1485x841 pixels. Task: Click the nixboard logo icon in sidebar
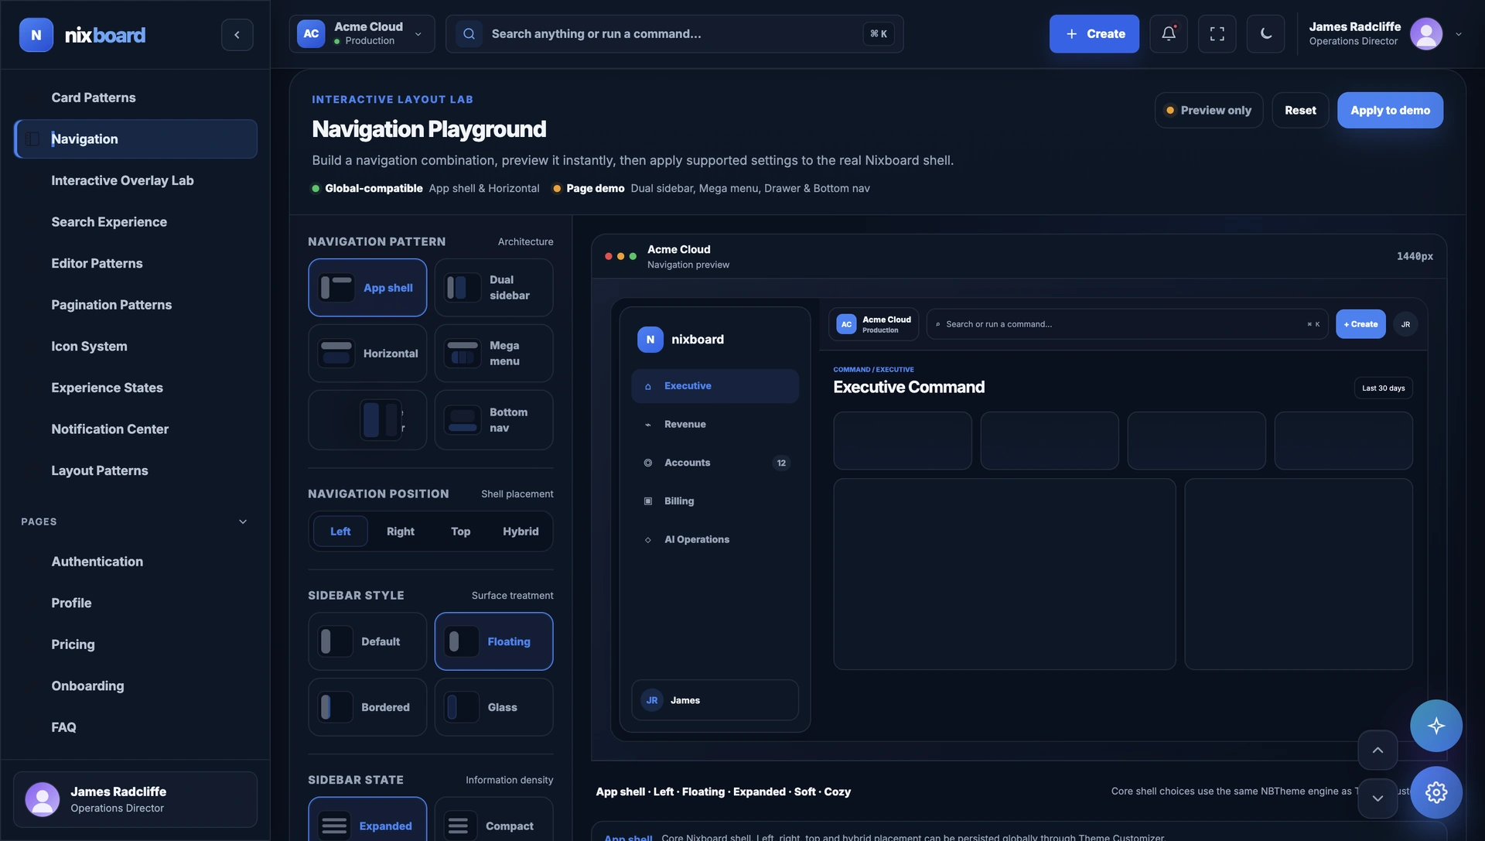coord(36,35)
